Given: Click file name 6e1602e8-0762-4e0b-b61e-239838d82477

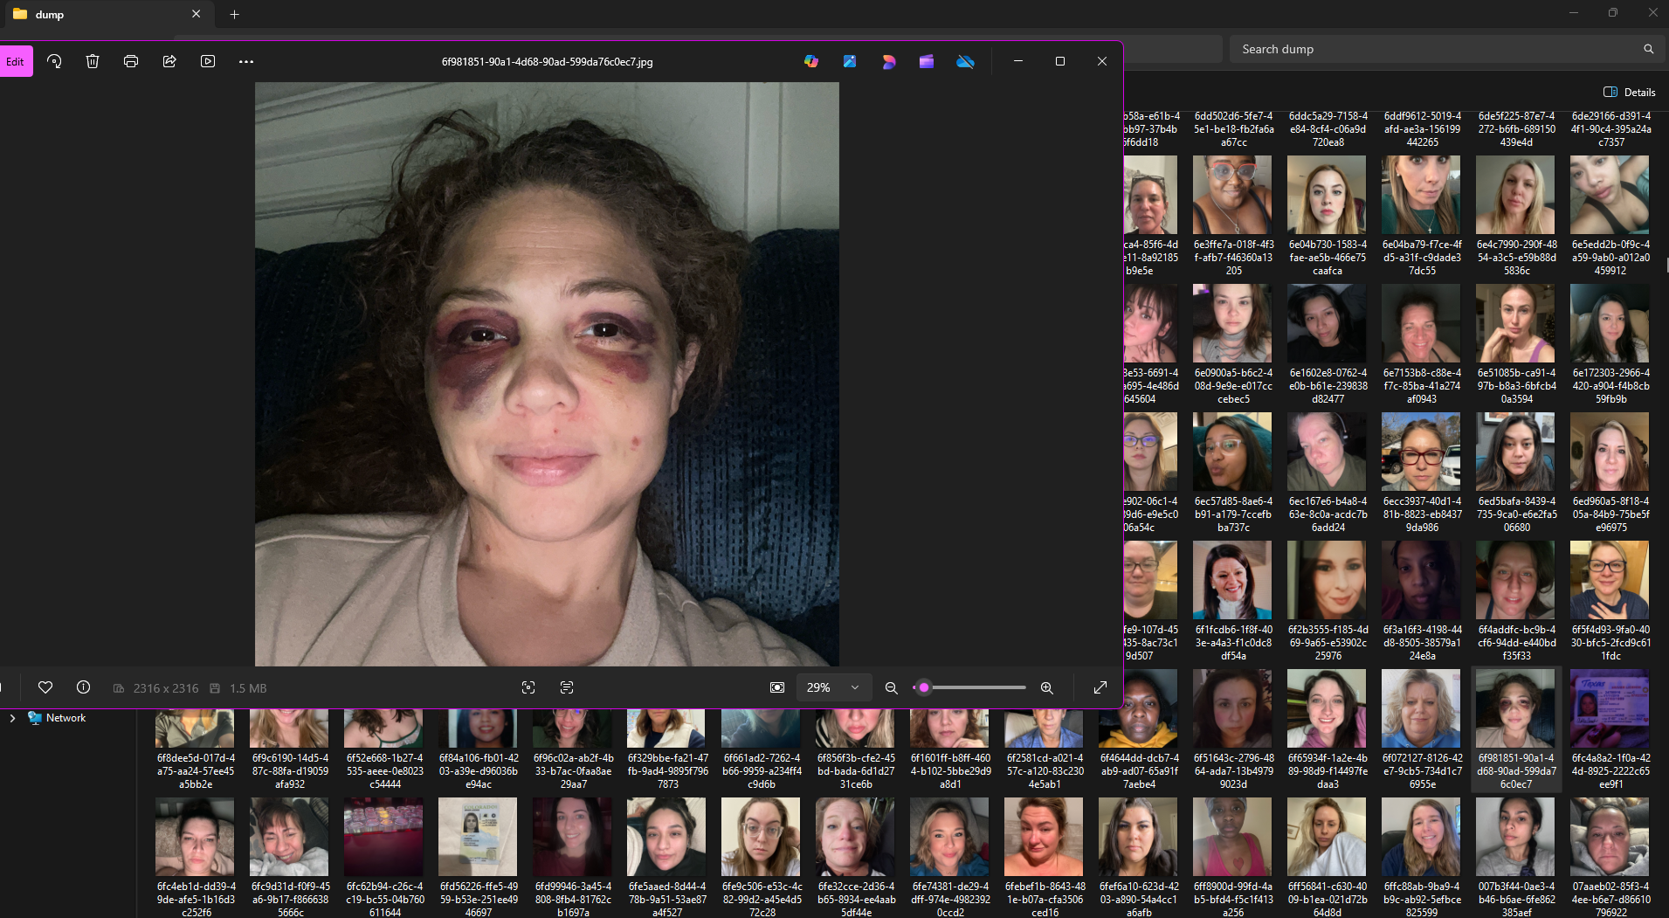Looking at the screenshot, I should click(1328, 385).
